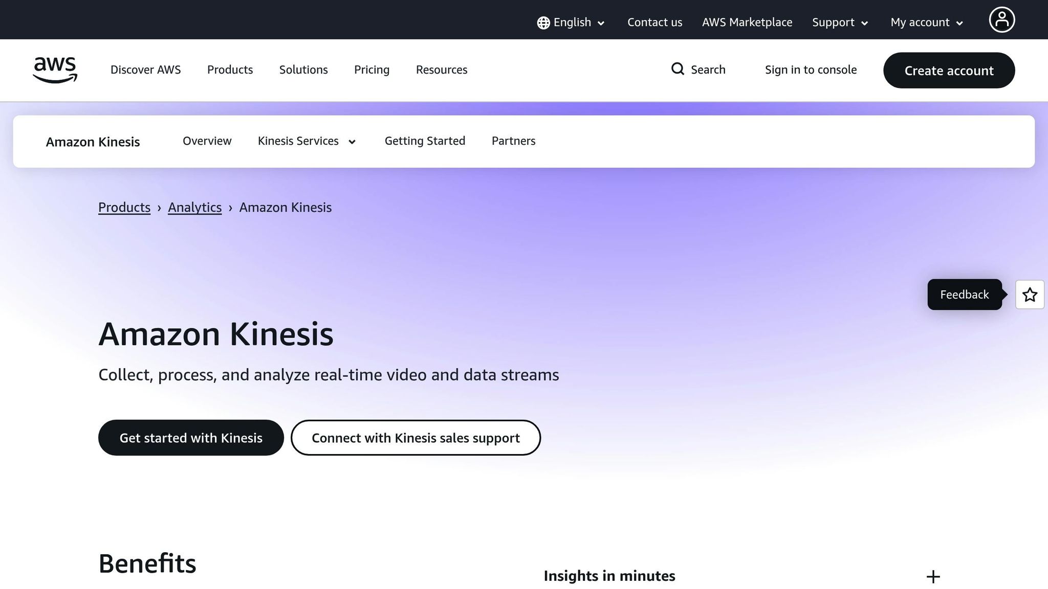Click Connect with Kinesis sales support

click(x=416, y=438)
